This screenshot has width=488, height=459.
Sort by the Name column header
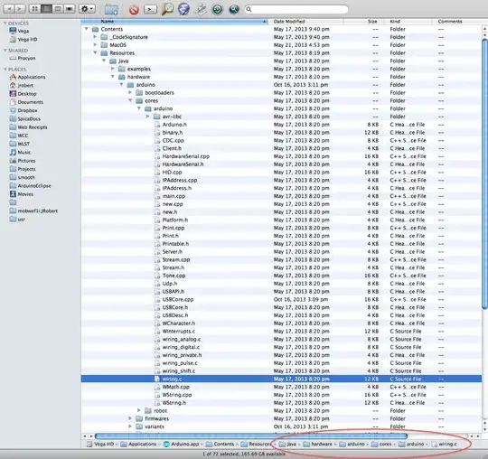click(174, 22)
